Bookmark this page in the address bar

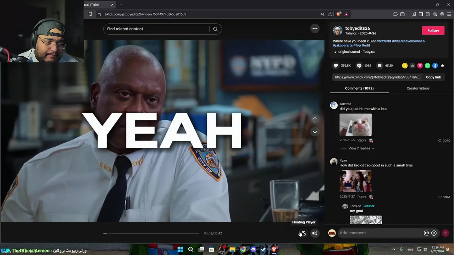tap(90, 14)
